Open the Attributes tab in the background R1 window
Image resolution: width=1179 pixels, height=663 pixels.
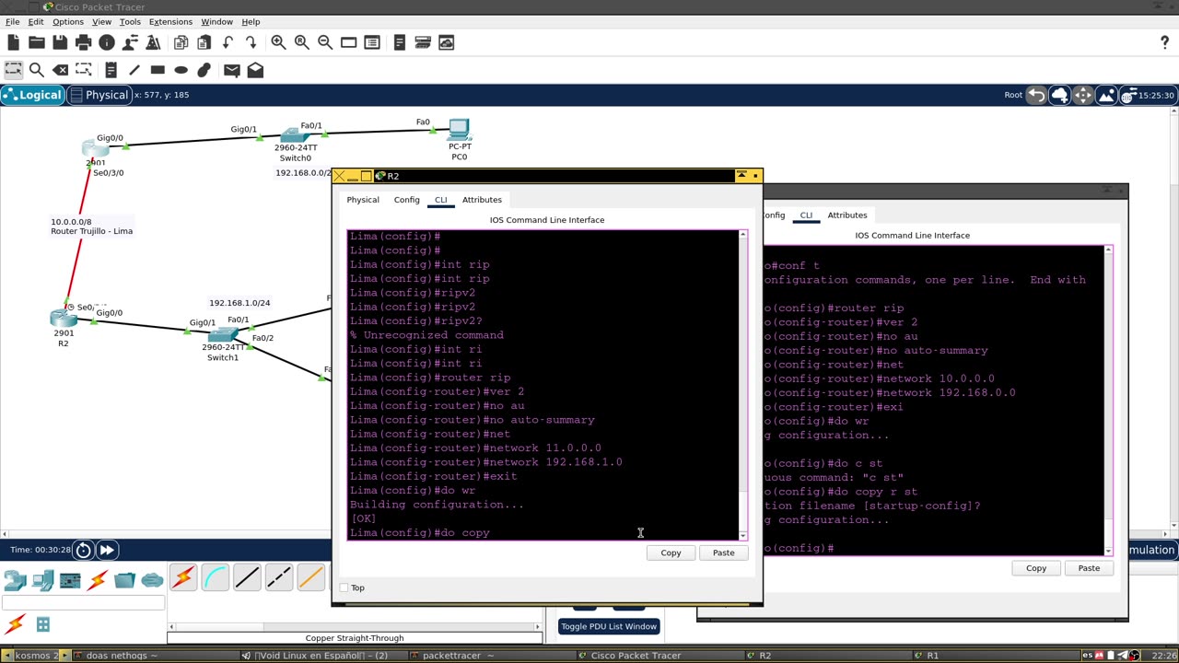click(846, 215)
